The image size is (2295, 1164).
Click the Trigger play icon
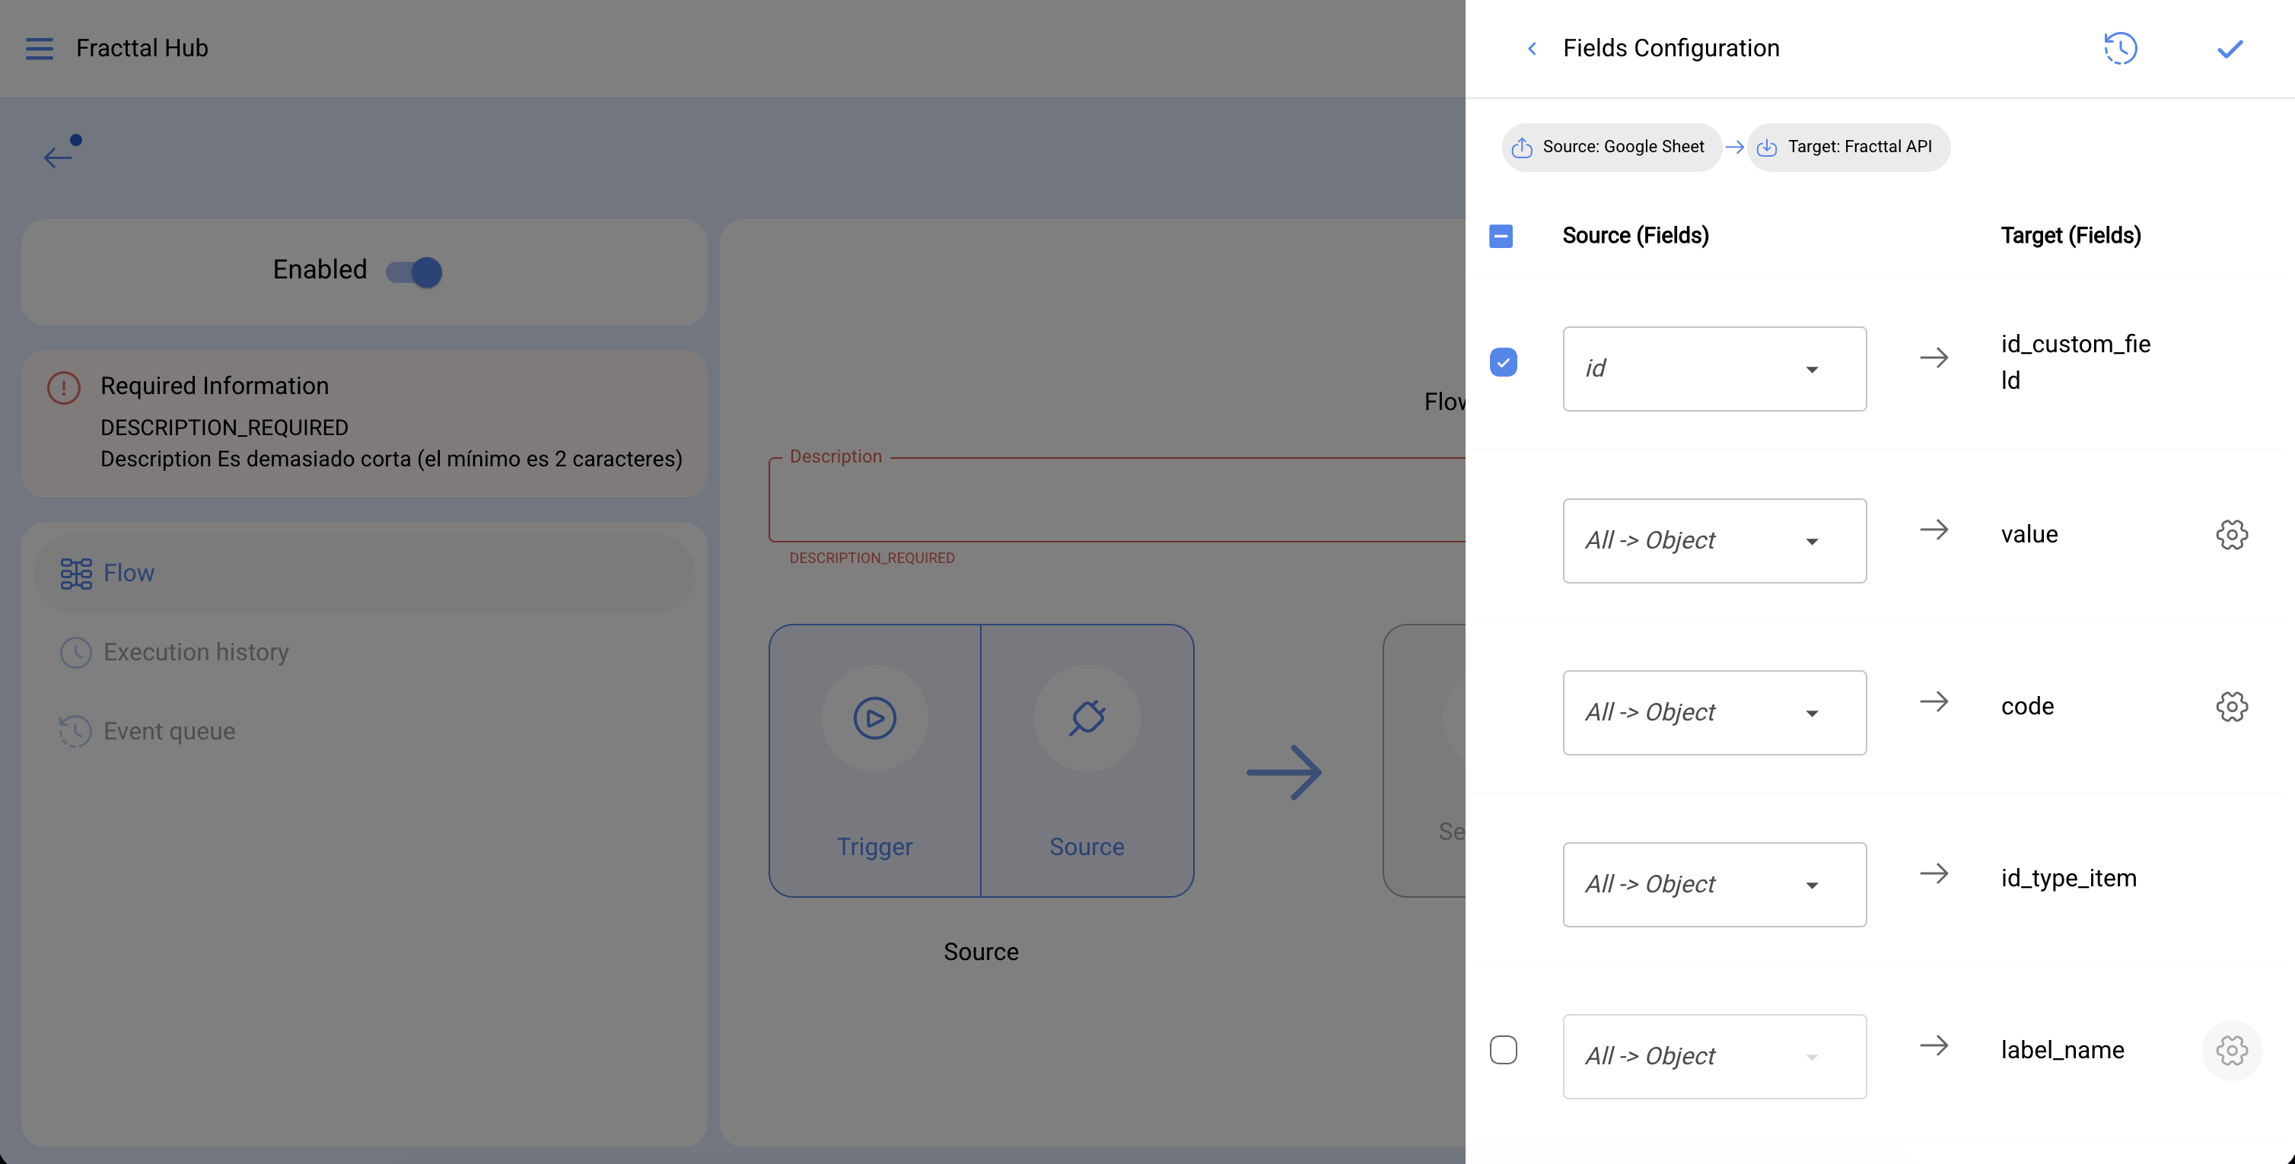[x=874, y=718]
